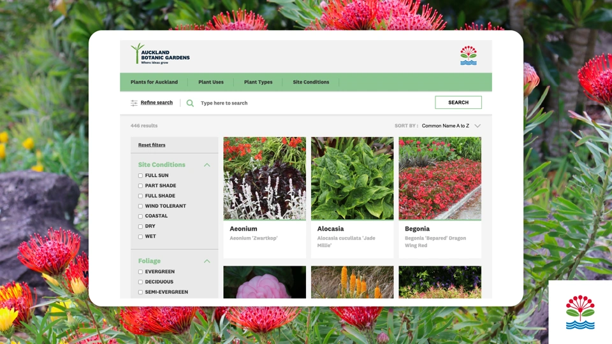Image resolution: width=612 pixels, height=344 pixels.
Task: Click the Auckland Botanic Gardens logo
Action: pyautogui.click(x=159, y=54)
